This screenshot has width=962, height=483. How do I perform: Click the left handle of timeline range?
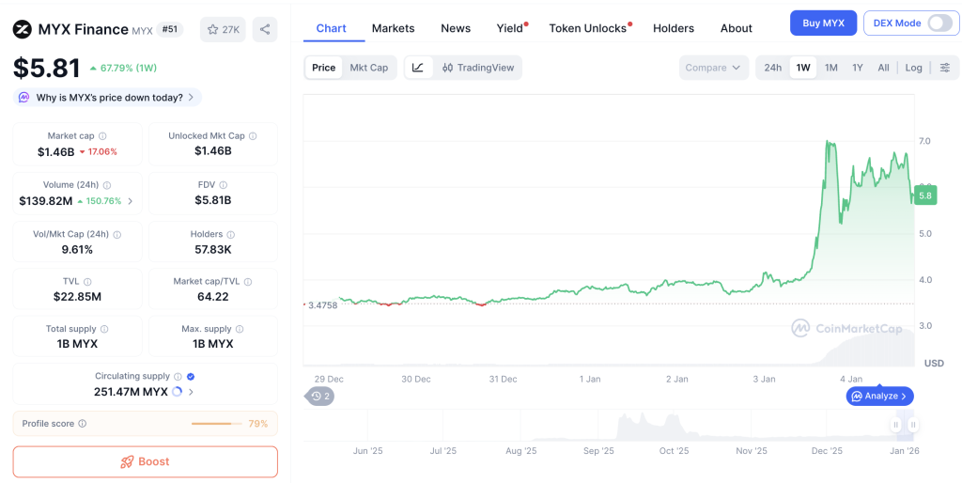click(x=896, y=425)
